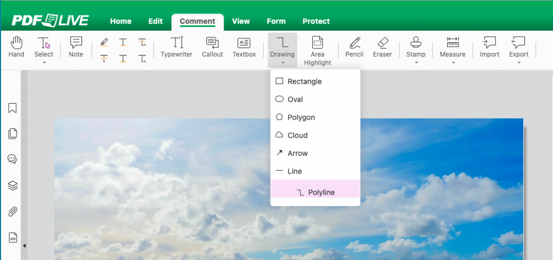Switch to the Edit tab
The width and height of the screenshot is (553, 260).
coord(156,21)
